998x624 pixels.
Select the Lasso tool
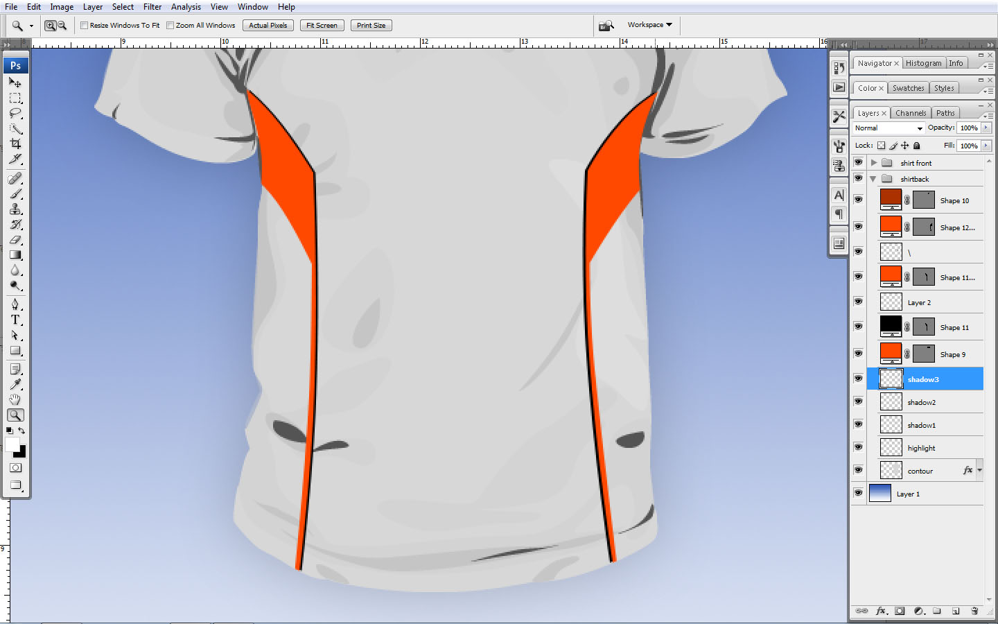tap(15, 114)
